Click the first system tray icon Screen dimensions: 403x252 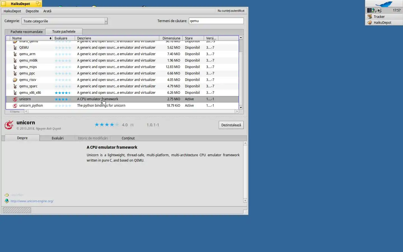[369, 10]
